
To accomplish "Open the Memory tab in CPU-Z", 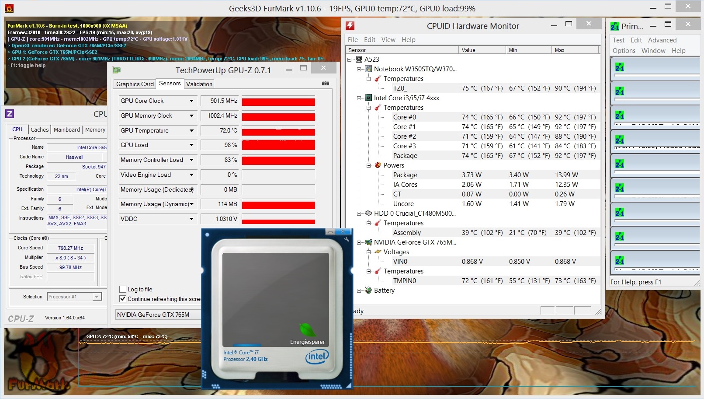I will tap(95, 129).
